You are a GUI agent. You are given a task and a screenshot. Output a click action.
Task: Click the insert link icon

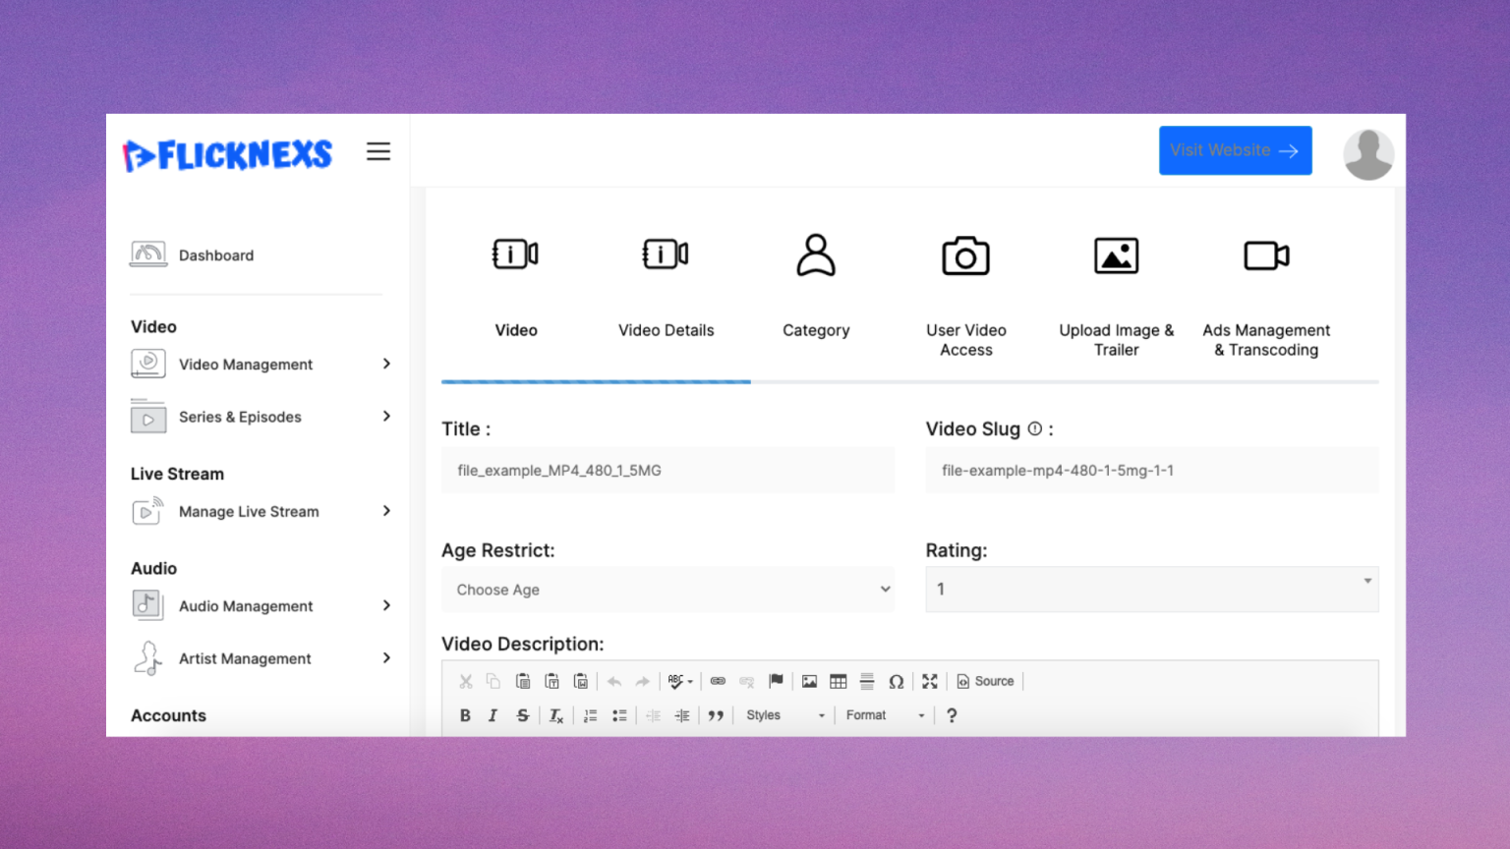point(718,681)
